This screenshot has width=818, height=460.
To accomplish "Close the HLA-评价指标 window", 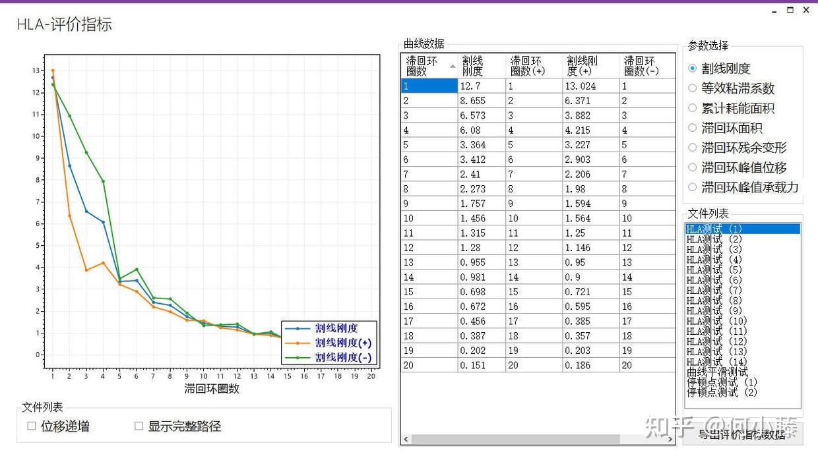I will point(806,11).
